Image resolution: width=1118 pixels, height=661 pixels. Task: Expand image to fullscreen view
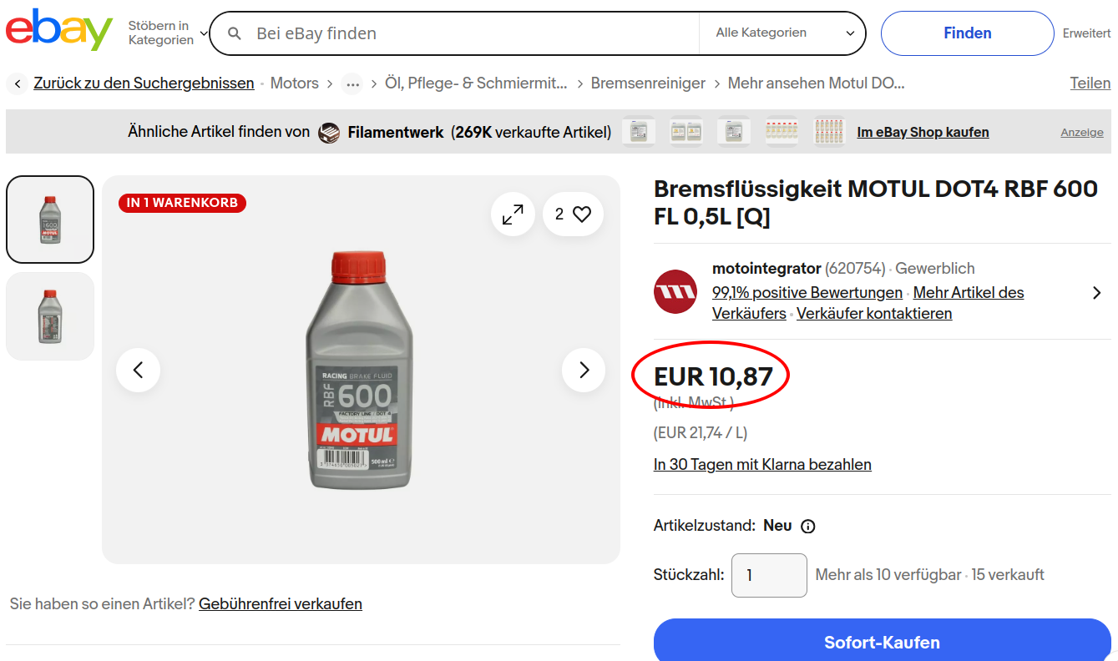[x=513, y=214]
